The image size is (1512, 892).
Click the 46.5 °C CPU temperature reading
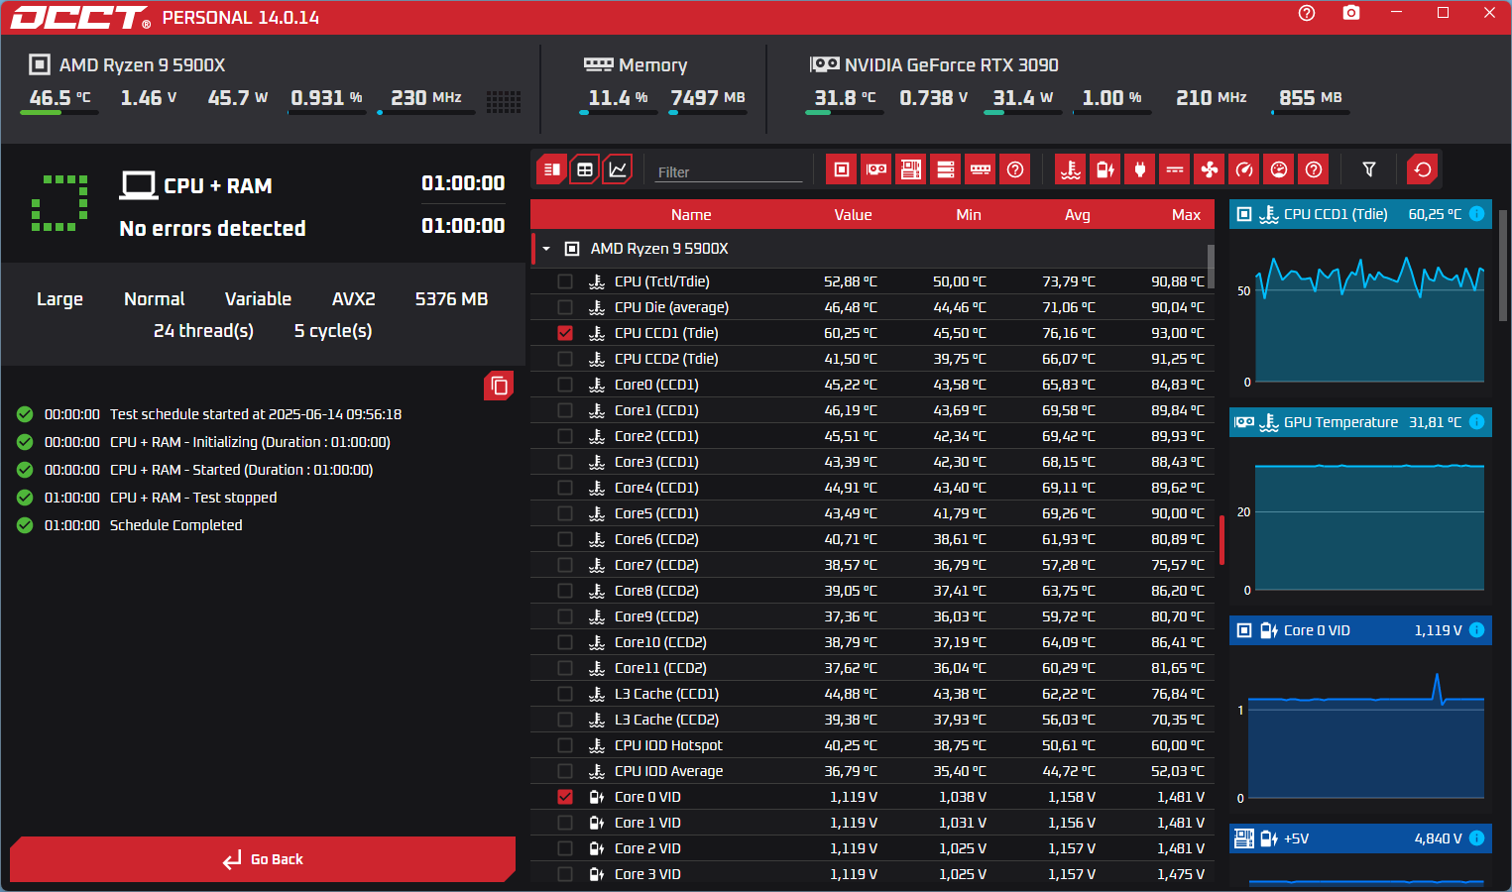59,97
